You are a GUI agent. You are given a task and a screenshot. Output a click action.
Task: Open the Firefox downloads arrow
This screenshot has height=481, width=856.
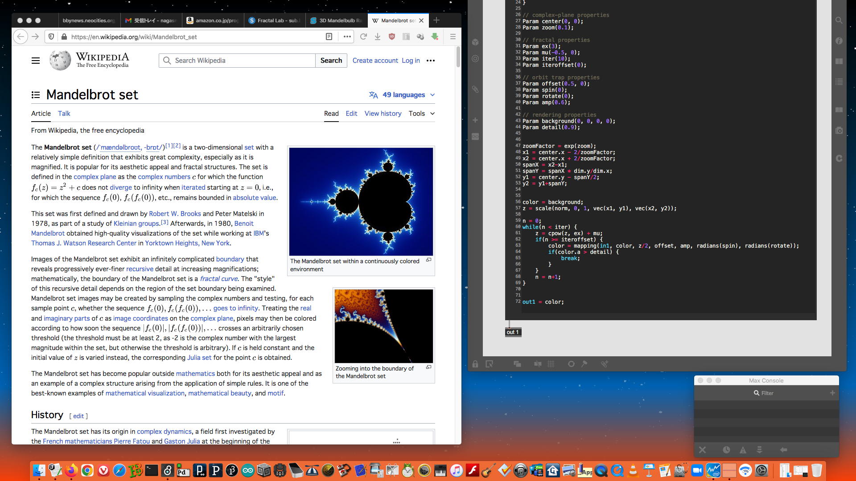click(377, 37)
